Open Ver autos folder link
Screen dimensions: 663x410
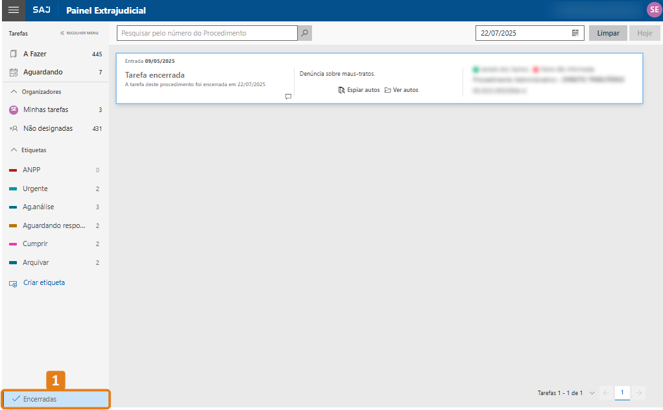pyautogui.click(x=401, y=90)
